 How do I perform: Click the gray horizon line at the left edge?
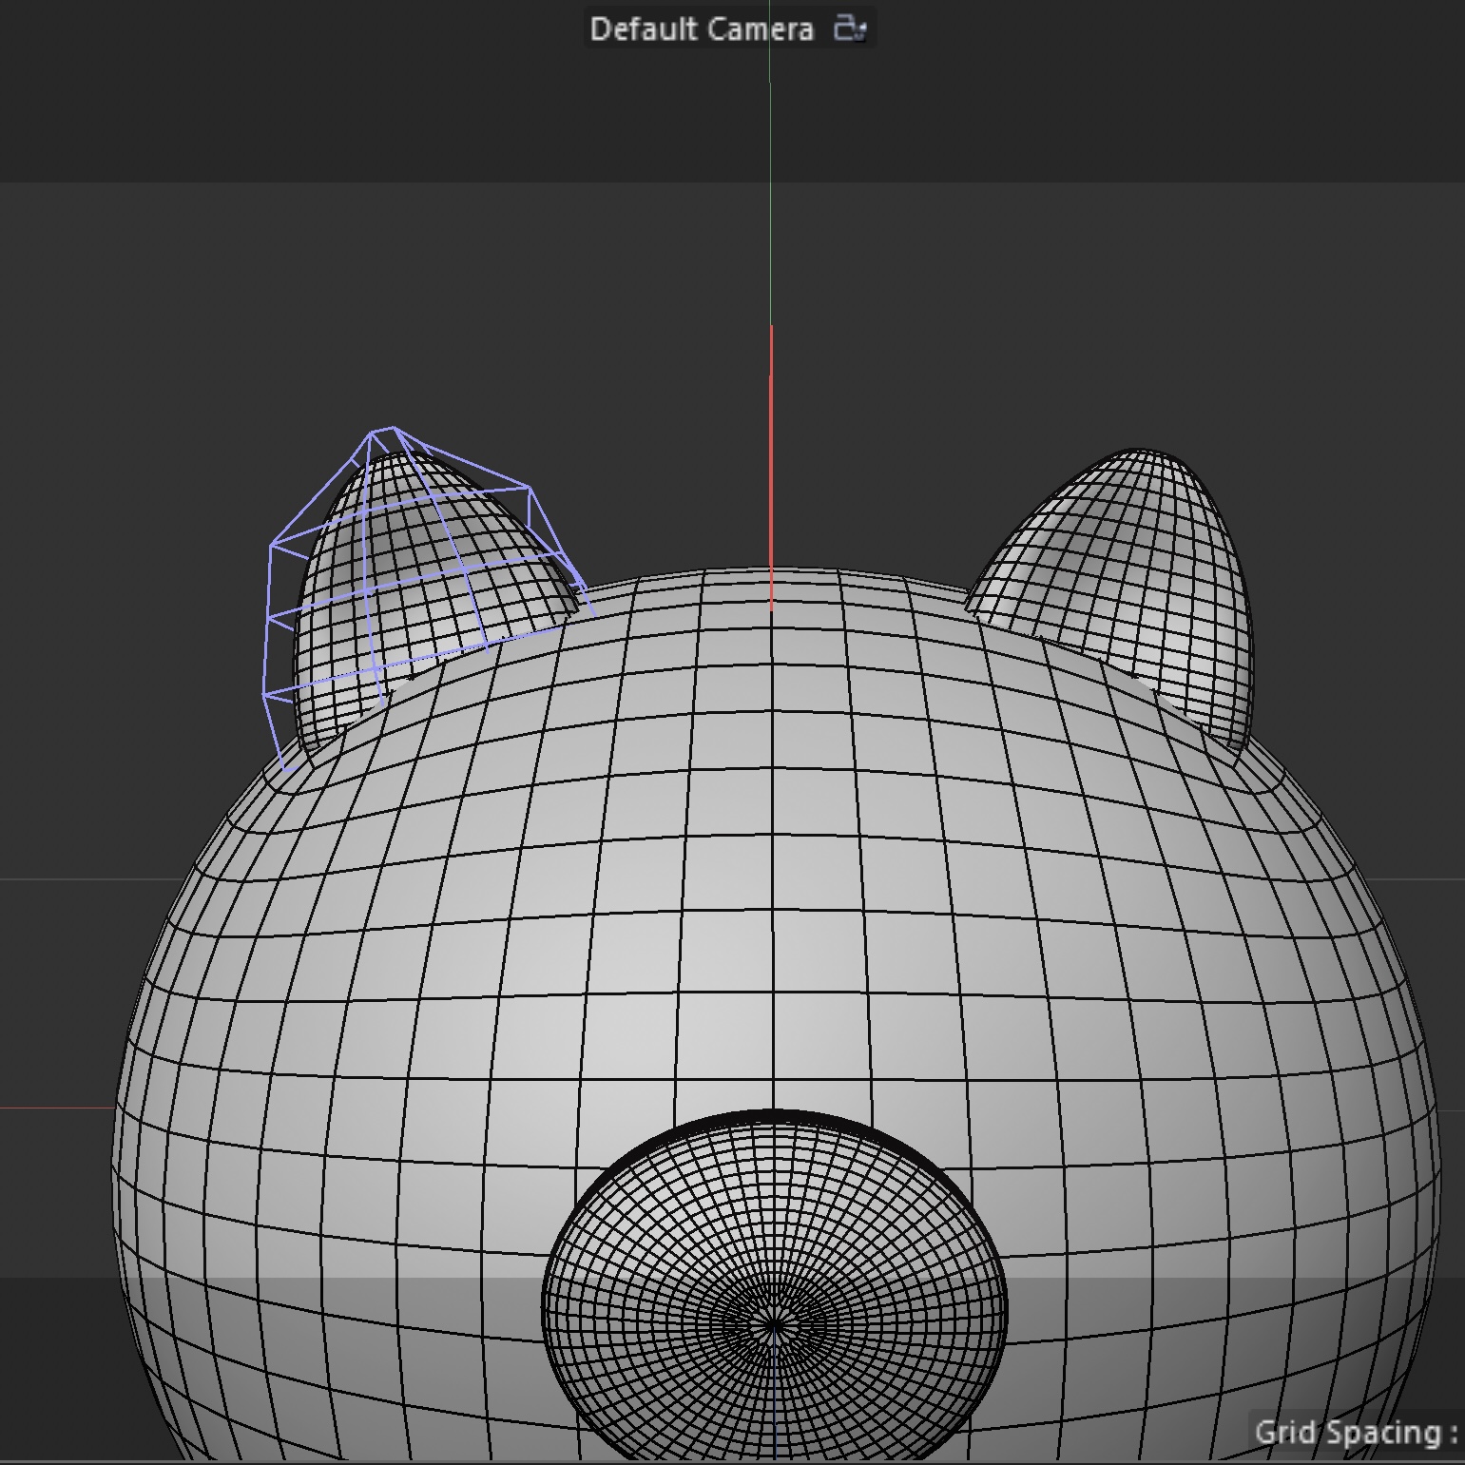tap(48, 879)
